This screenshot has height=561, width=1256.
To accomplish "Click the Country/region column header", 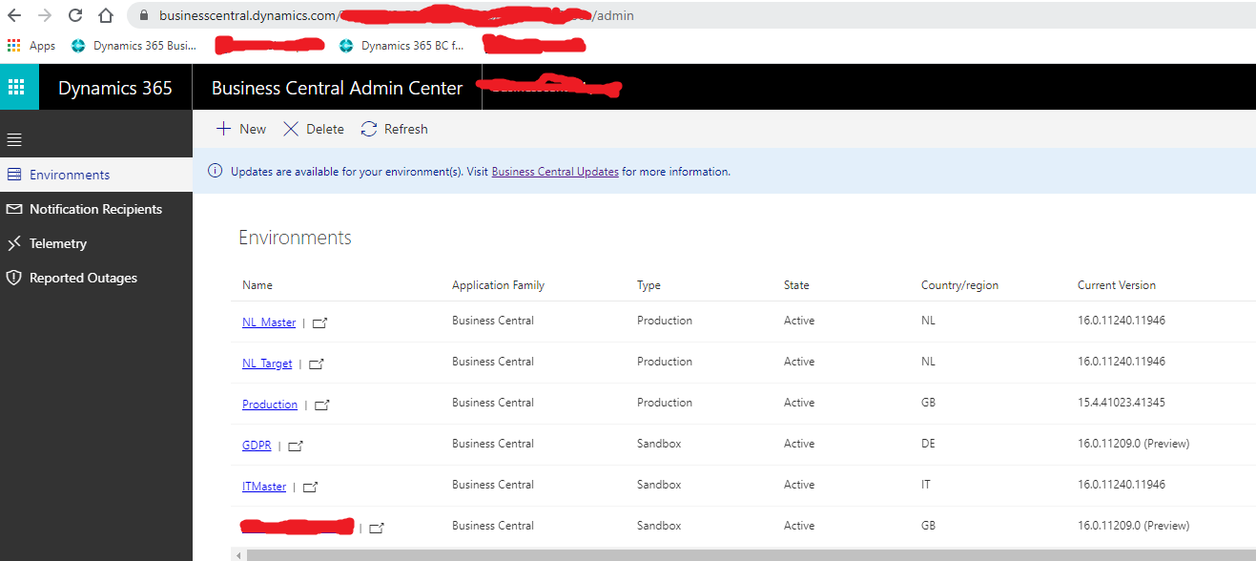I will pyautogui.click(x=959, y=285).
